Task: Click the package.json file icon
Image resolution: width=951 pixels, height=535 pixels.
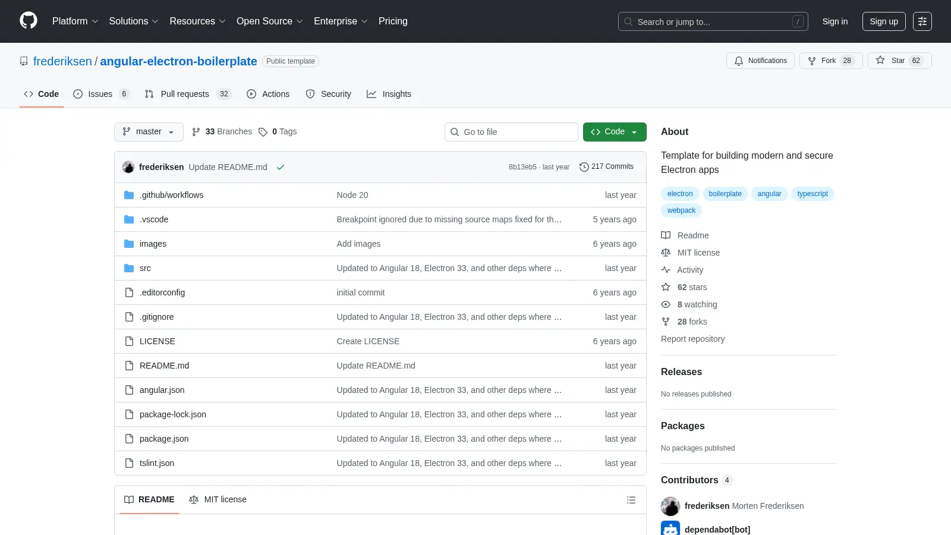Action: 129,439
